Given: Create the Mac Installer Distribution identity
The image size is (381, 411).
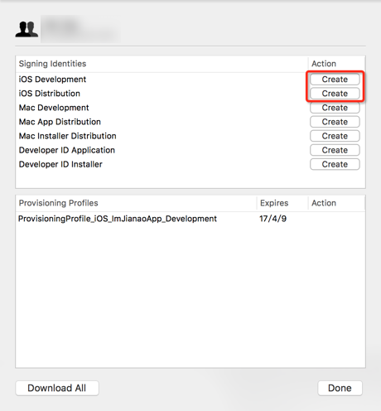Looking at the screenshot, I should pyautogui.click(x=335, y=136).
